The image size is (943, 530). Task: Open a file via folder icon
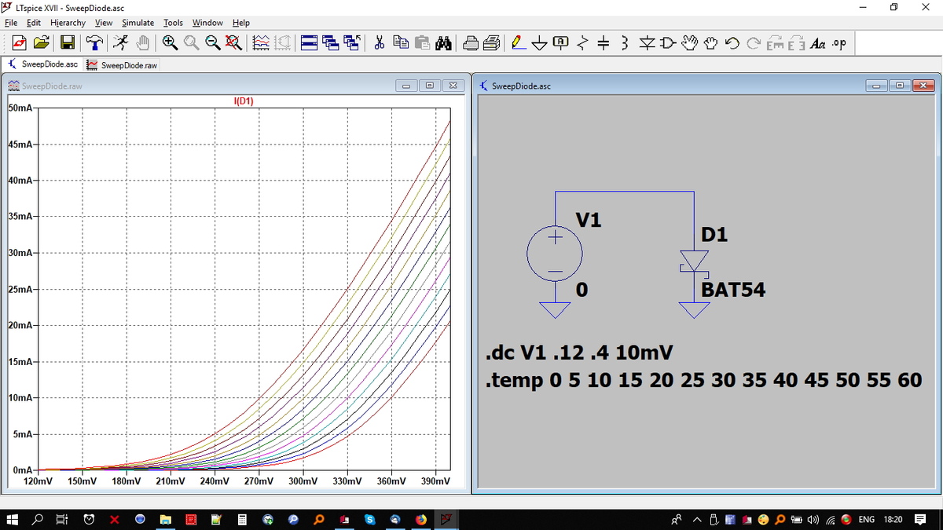[42, 42]
